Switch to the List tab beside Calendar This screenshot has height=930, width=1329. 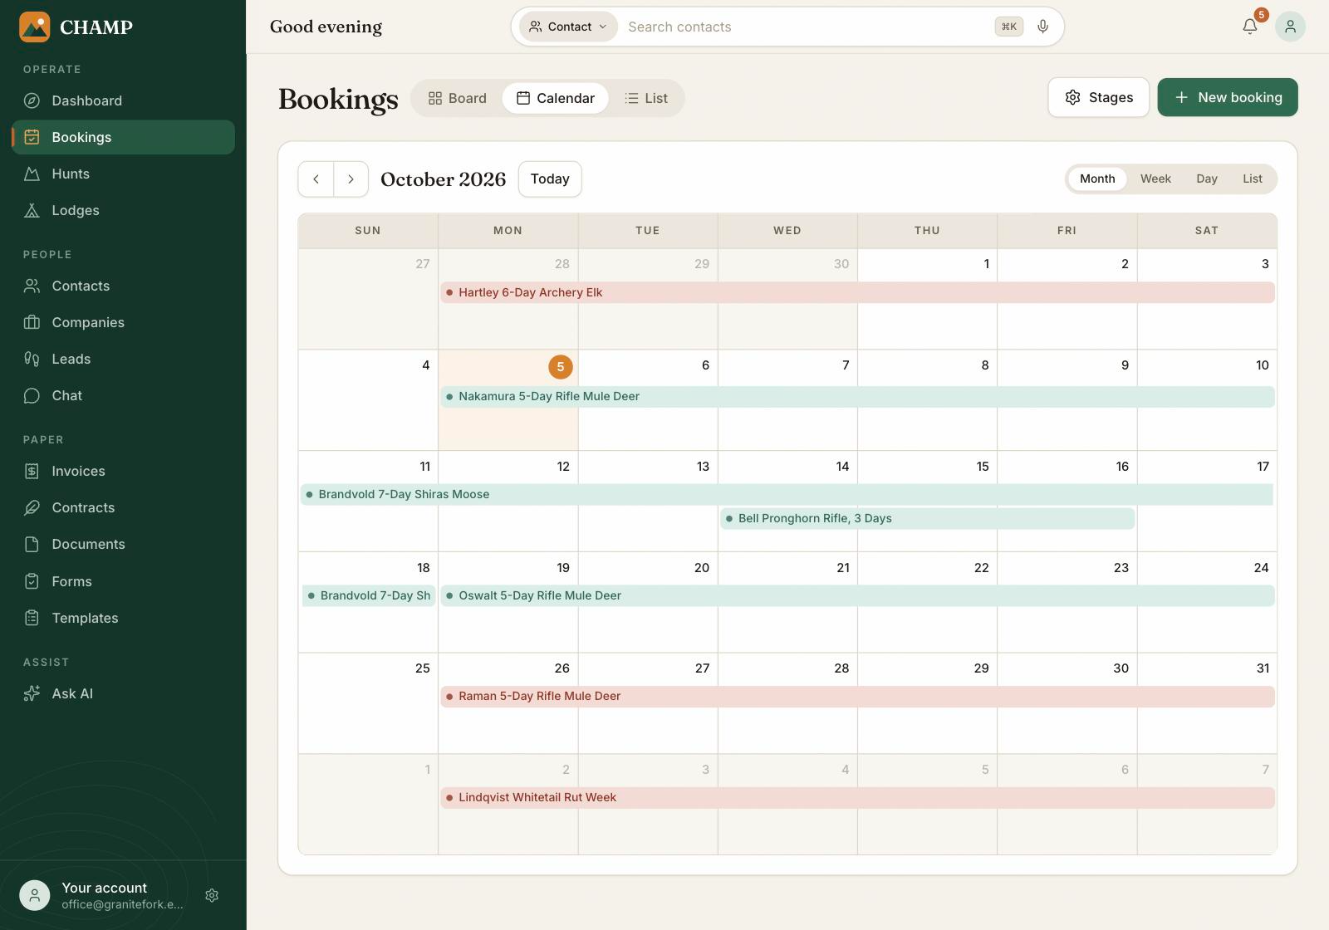tap(646, 98)
